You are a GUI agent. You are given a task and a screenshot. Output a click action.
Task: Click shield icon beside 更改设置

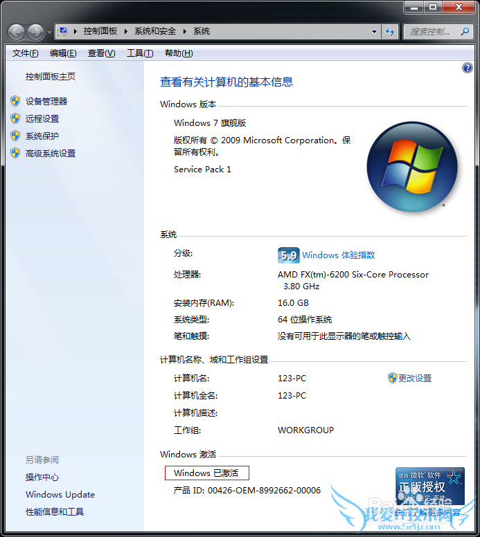[x=392, y=378]
